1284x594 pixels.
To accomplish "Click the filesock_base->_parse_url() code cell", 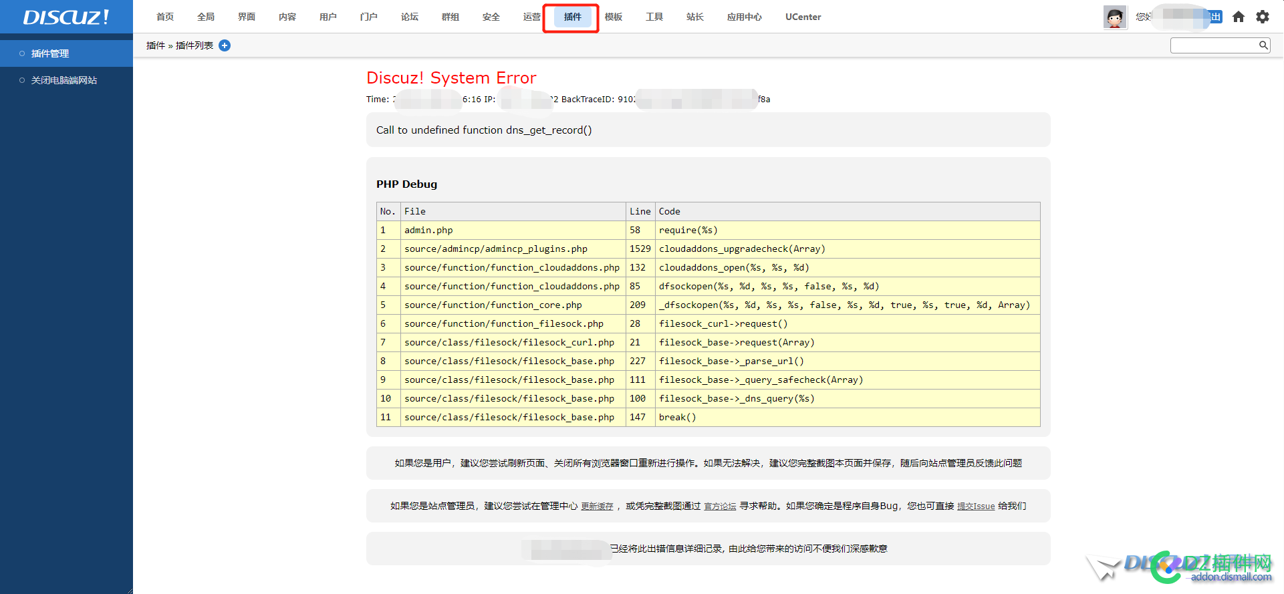I will 848,361.
